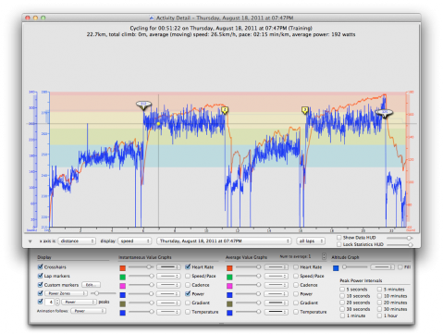Screen dimensions: 443x334
Task: Click the orange Heart Rate color swatch
Action: point(123,267)
